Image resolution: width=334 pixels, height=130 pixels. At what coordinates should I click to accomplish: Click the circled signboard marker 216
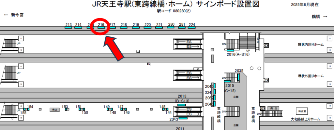pos(101,28)
